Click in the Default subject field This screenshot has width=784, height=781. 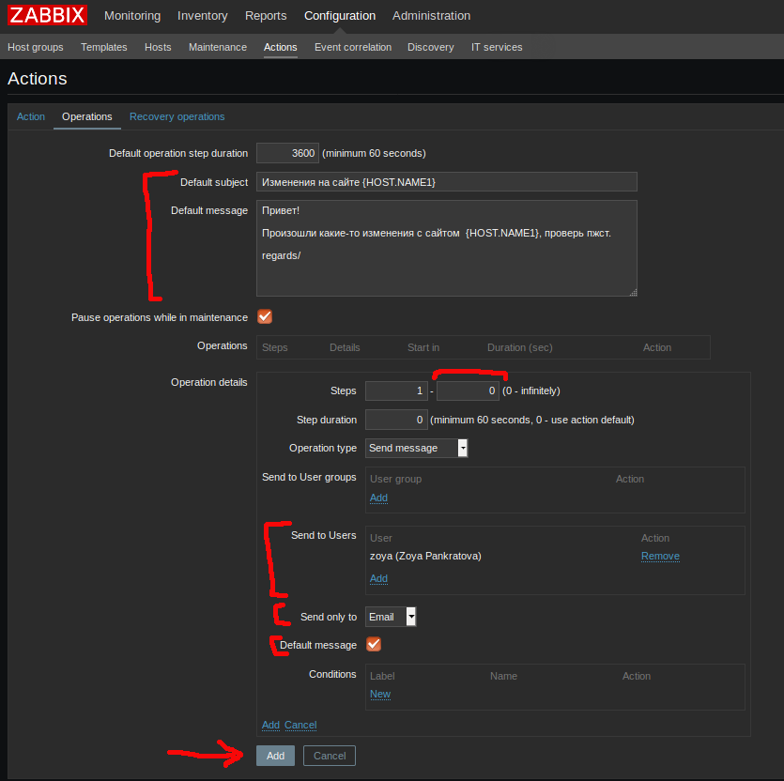(x=446, y=181)
